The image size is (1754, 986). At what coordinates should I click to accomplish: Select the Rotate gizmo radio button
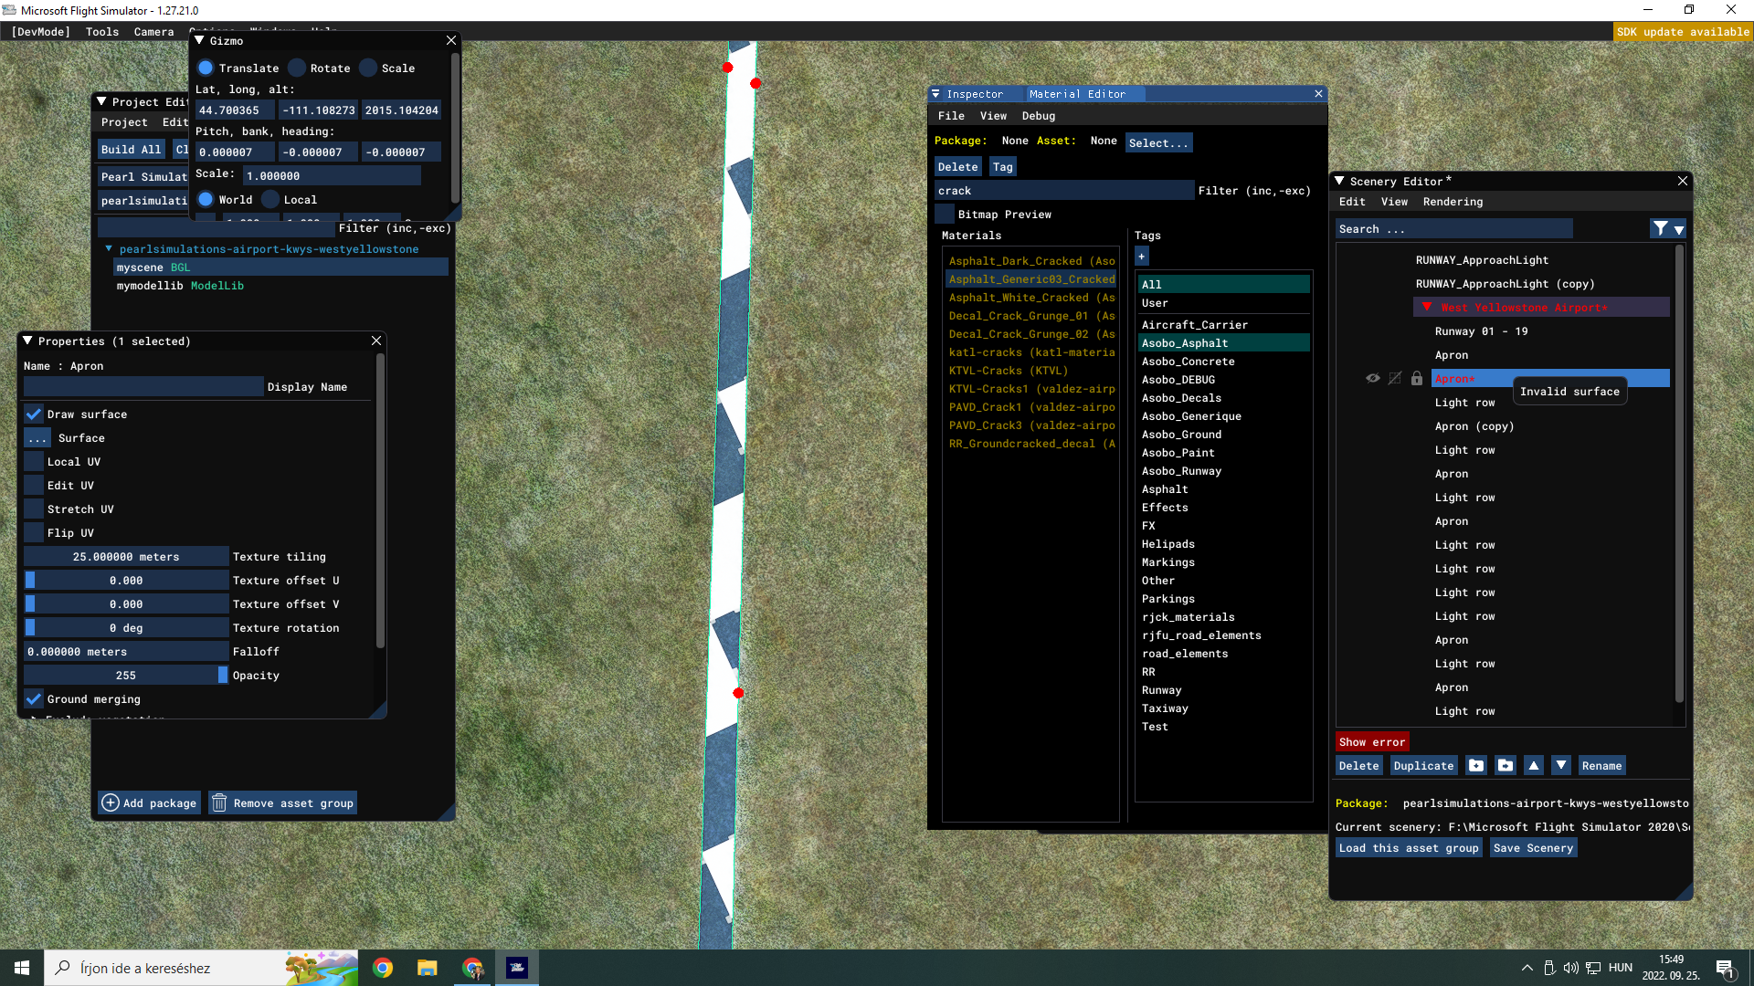click(297, 68)
